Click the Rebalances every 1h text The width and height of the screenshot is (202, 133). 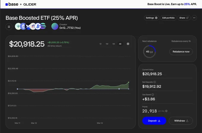coord(181,41)
